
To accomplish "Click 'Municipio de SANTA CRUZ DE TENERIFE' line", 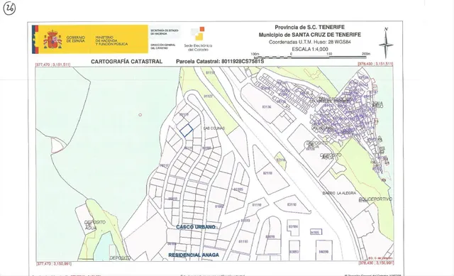I will click(309, 35).
